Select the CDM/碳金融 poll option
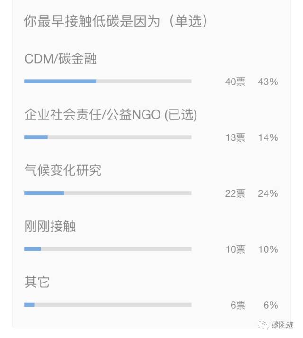 click(x=61, y=59)
